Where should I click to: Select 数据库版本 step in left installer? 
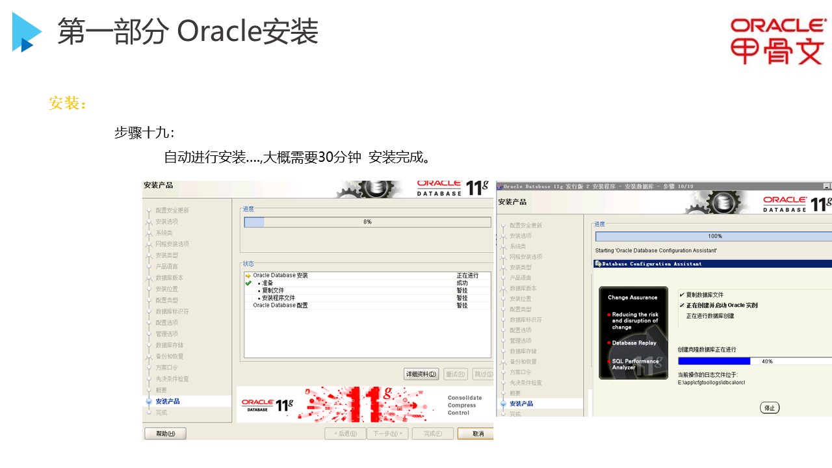pyautogui.click(x=169, y=278)
